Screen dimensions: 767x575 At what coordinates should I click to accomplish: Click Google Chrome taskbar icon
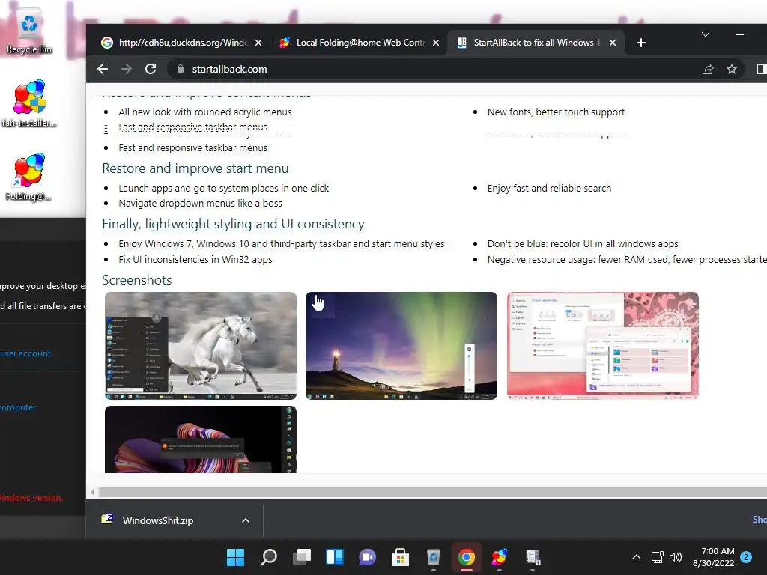coord(466,557)
